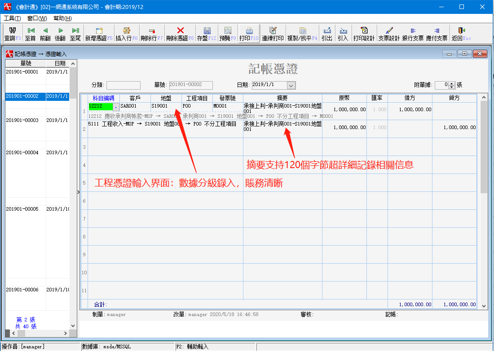The height and width of the screenshot is (351, 494).
Task: Increase 附單據 count with up arrow
Action: pos(452,83)
